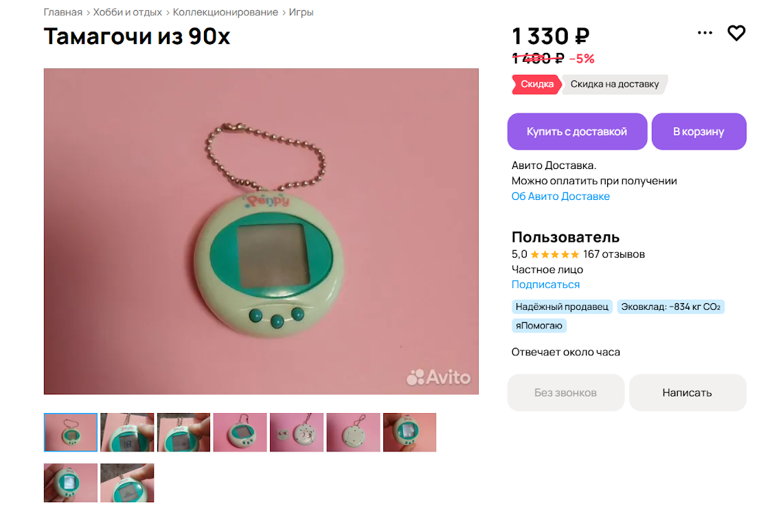Click the red Скидка discount badge
This screenshot has width=772, height=514.
[x=536, y=85]
